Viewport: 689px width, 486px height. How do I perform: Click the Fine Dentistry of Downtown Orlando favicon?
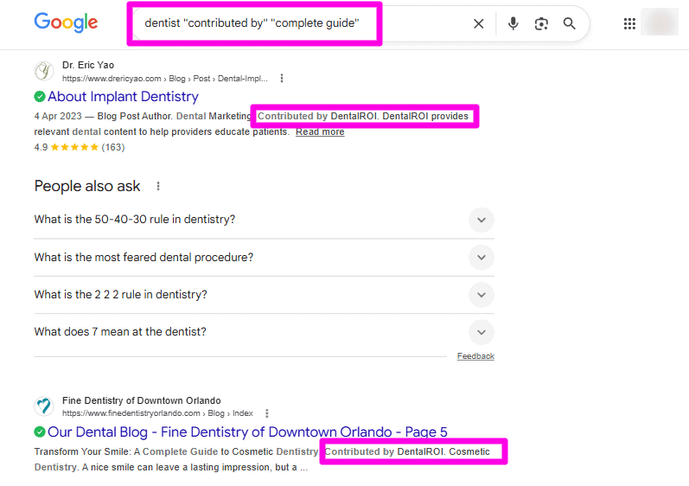(x=44, y=406)
